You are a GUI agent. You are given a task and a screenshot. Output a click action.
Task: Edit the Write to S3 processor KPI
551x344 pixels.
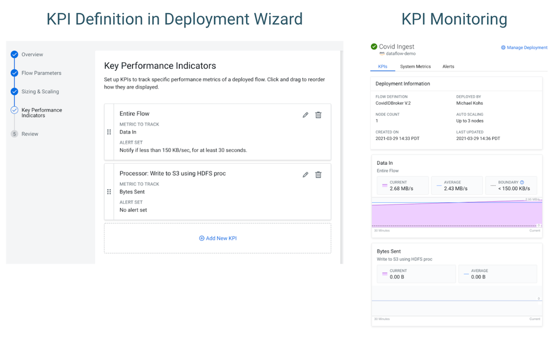point(306,175)
